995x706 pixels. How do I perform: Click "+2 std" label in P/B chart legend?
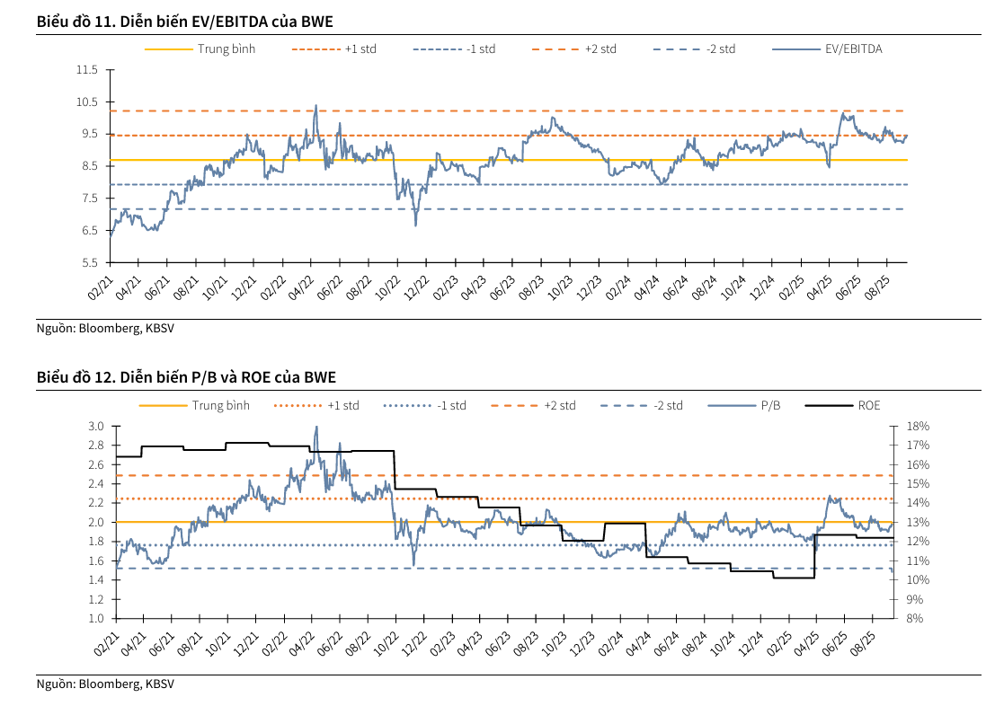tap(559, 405)
